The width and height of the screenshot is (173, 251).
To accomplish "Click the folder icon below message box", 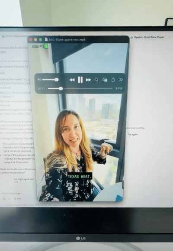I will [x=4, y=198].
